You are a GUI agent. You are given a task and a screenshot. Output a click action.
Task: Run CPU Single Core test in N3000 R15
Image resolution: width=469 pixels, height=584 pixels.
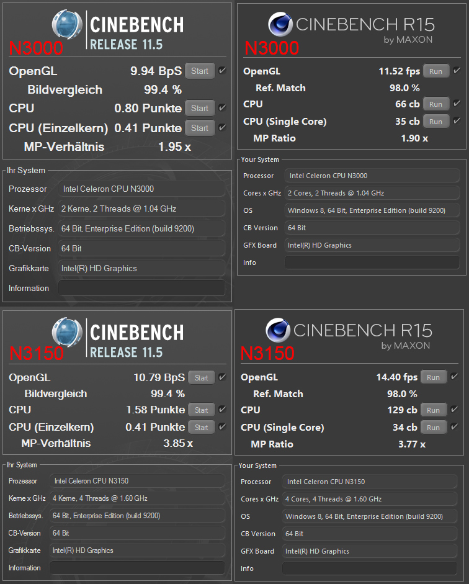click(x=436, y=122)
